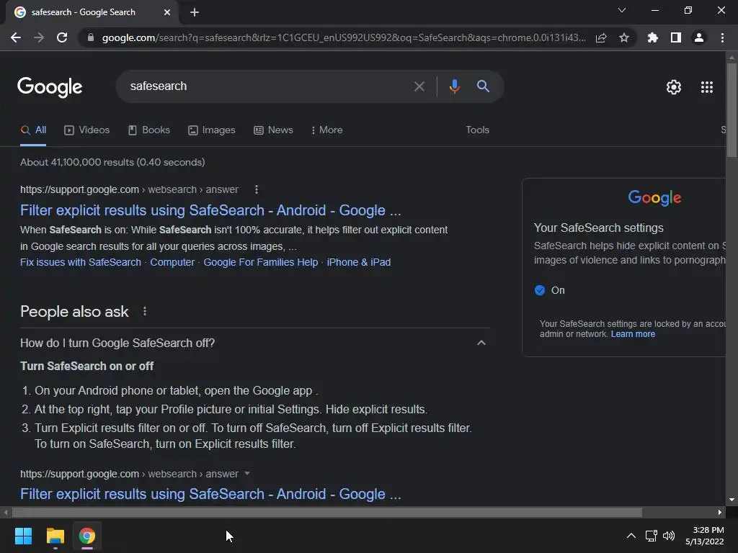The width and height of the screenshot is (738, 553).
Task: Click the vertical scrollbar down arrow
Action: pyautogui.click(x=732, y=500)
